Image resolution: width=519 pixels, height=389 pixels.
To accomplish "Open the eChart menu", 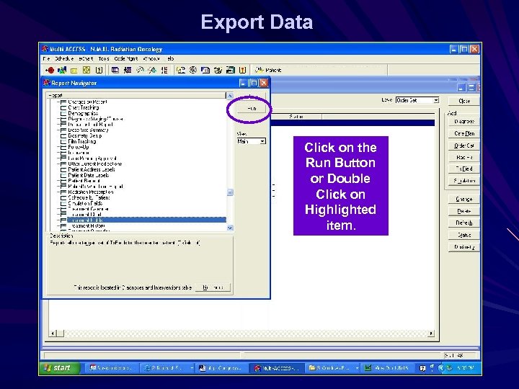I will (x=86, y=58).
